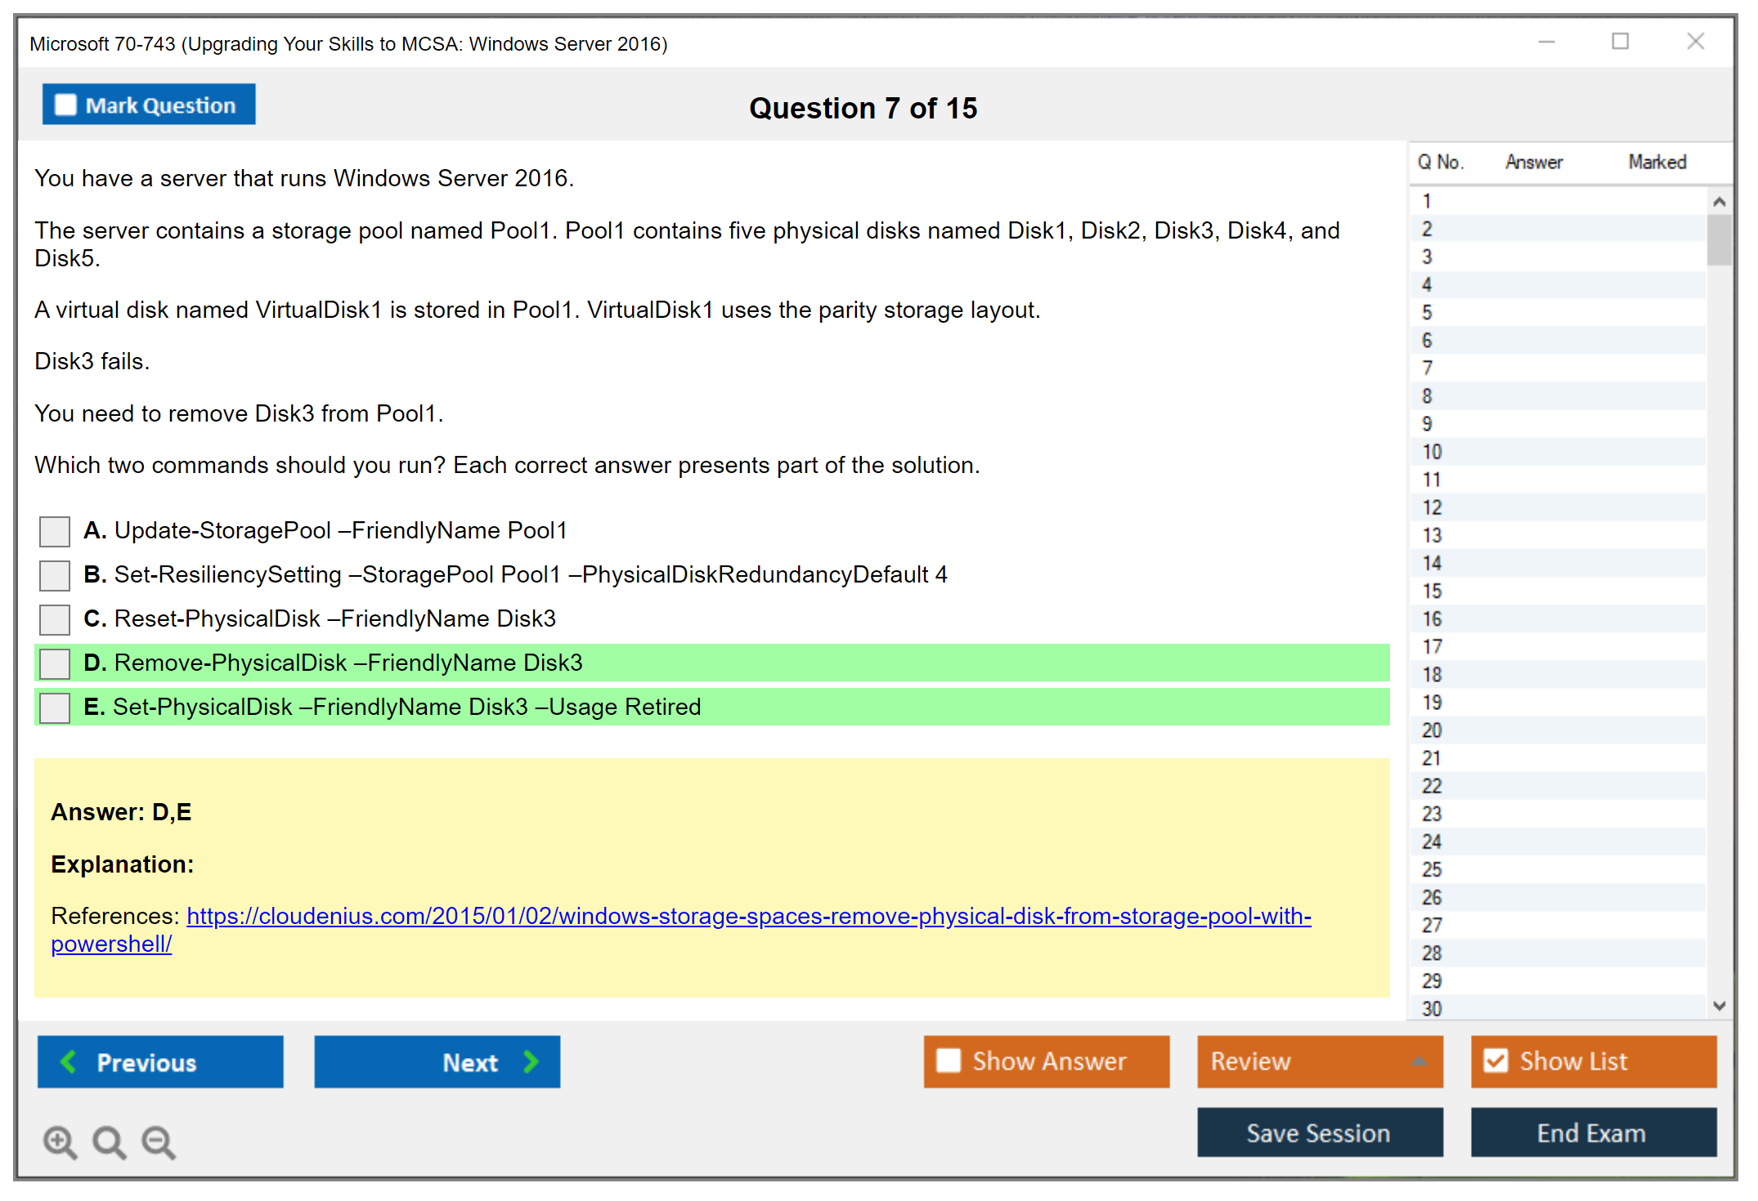Click the End Exam button

1592,1132
